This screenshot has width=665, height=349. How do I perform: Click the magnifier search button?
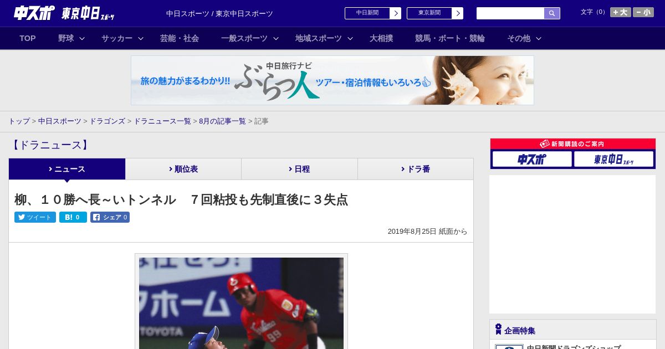[x=552, y=13]
